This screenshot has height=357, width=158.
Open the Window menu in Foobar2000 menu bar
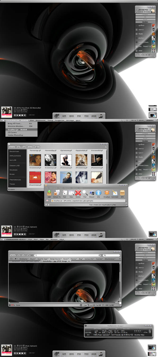54,239
